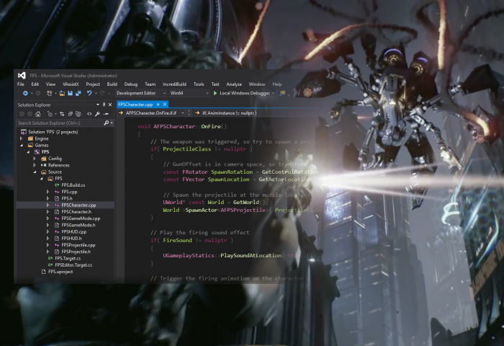The width and height of the screenshot is (504, 346).
Task: Click the Navigate Backward toolbar icon
Action: click(x=26, y=93)
